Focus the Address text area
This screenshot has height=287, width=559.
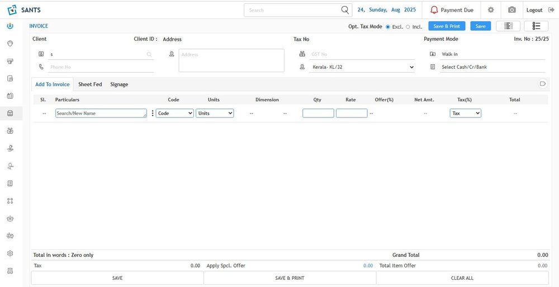(231, 60)
